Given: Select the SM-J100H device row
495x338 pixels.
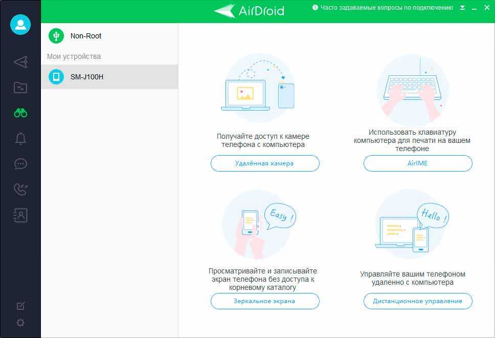Looking at the screenshot, I should [x=109, y=77].
